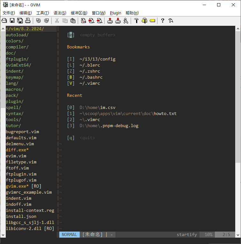Select diff.exe* in file tree
The width and height of the screenshot is (241, 244).
[17, 150]
